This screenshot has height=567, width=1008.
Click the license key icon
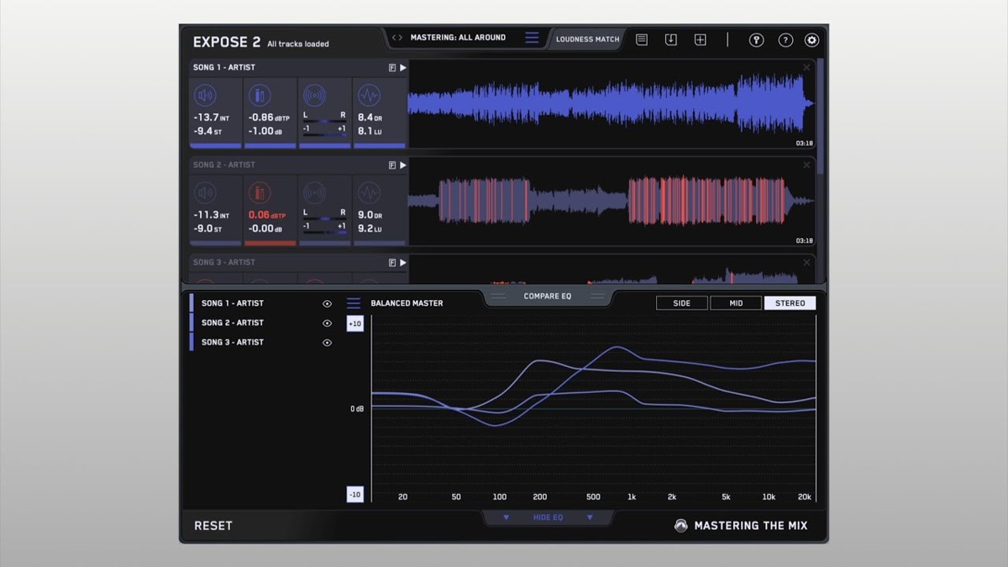coord(756,39)
